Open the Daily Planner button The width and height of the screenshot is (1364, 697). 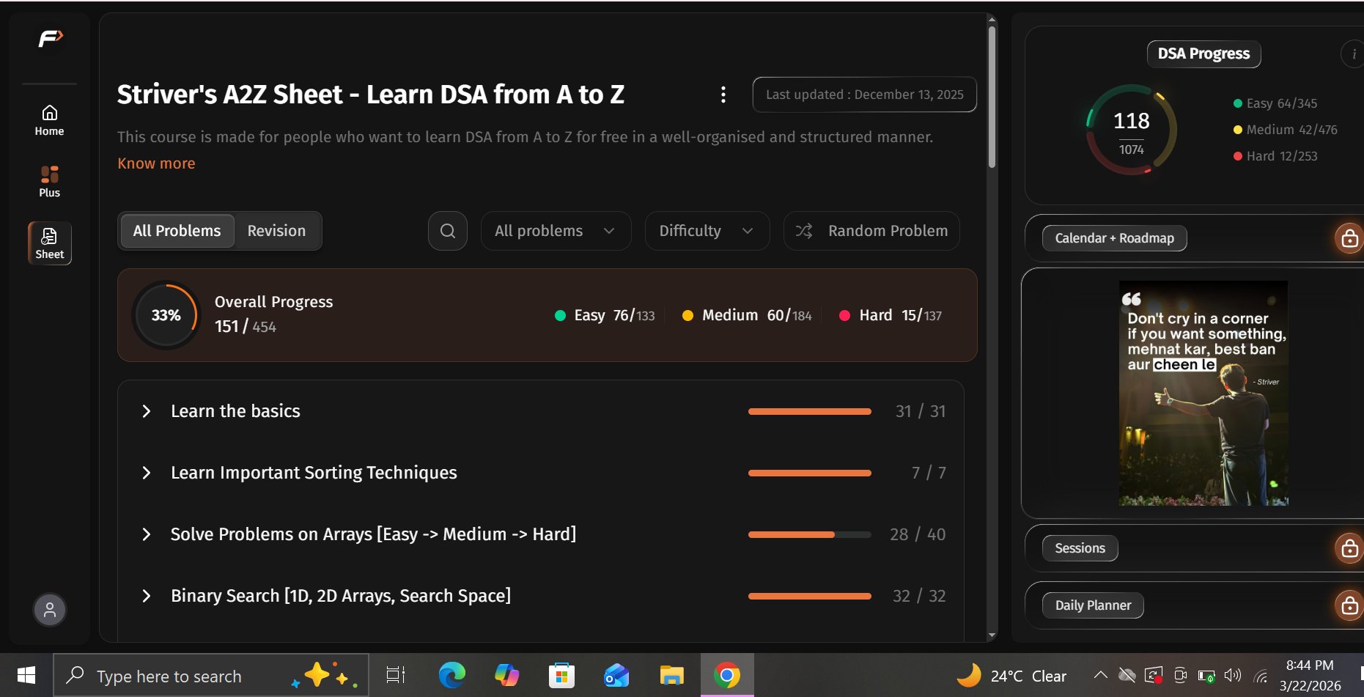click(x=1093, y=605)
